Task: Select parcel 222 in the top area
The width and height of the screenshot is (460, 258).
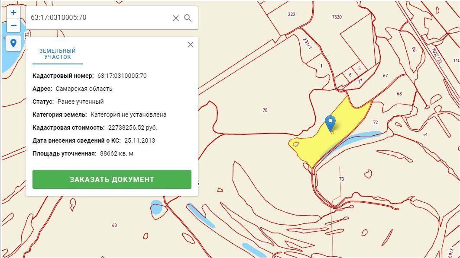Action: coord(291,14)
